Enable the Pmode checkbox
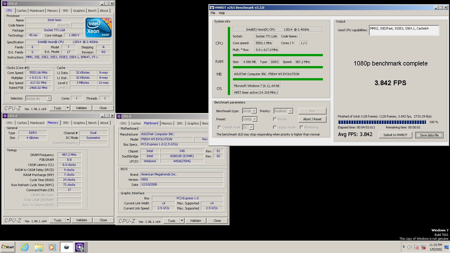The image size is (450, 253). [x=275, y=119]
